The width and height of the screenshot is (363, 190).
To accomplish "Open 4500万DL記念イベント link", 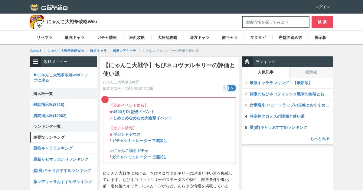I will click(x=134, y=112).
